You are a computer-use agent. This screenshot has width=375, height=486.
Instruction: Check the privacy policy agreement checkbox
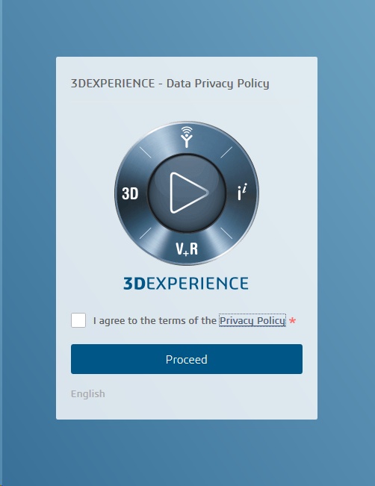click(x=78, y=320)
